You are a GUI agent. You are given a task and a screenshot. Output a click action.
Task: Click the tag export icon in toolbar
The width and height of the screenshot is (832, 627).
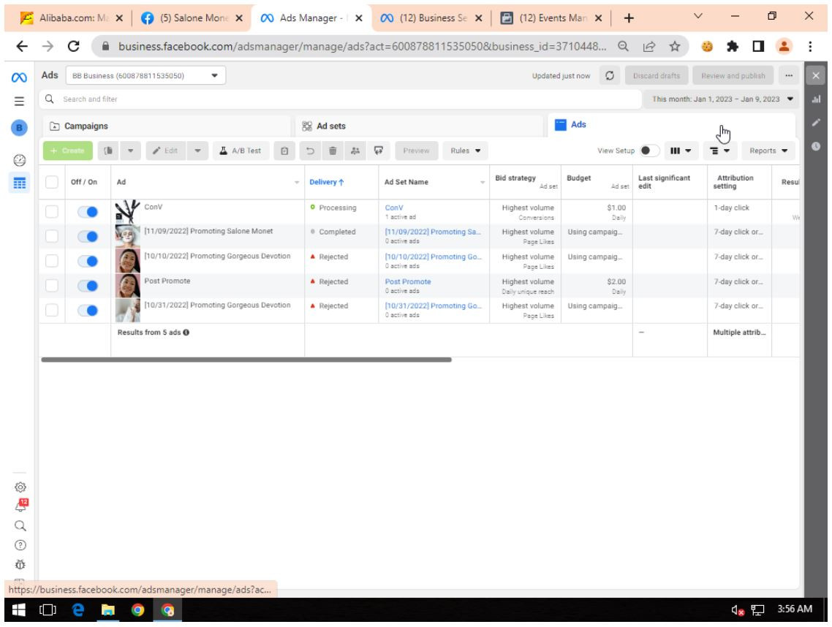pos(378,151)
